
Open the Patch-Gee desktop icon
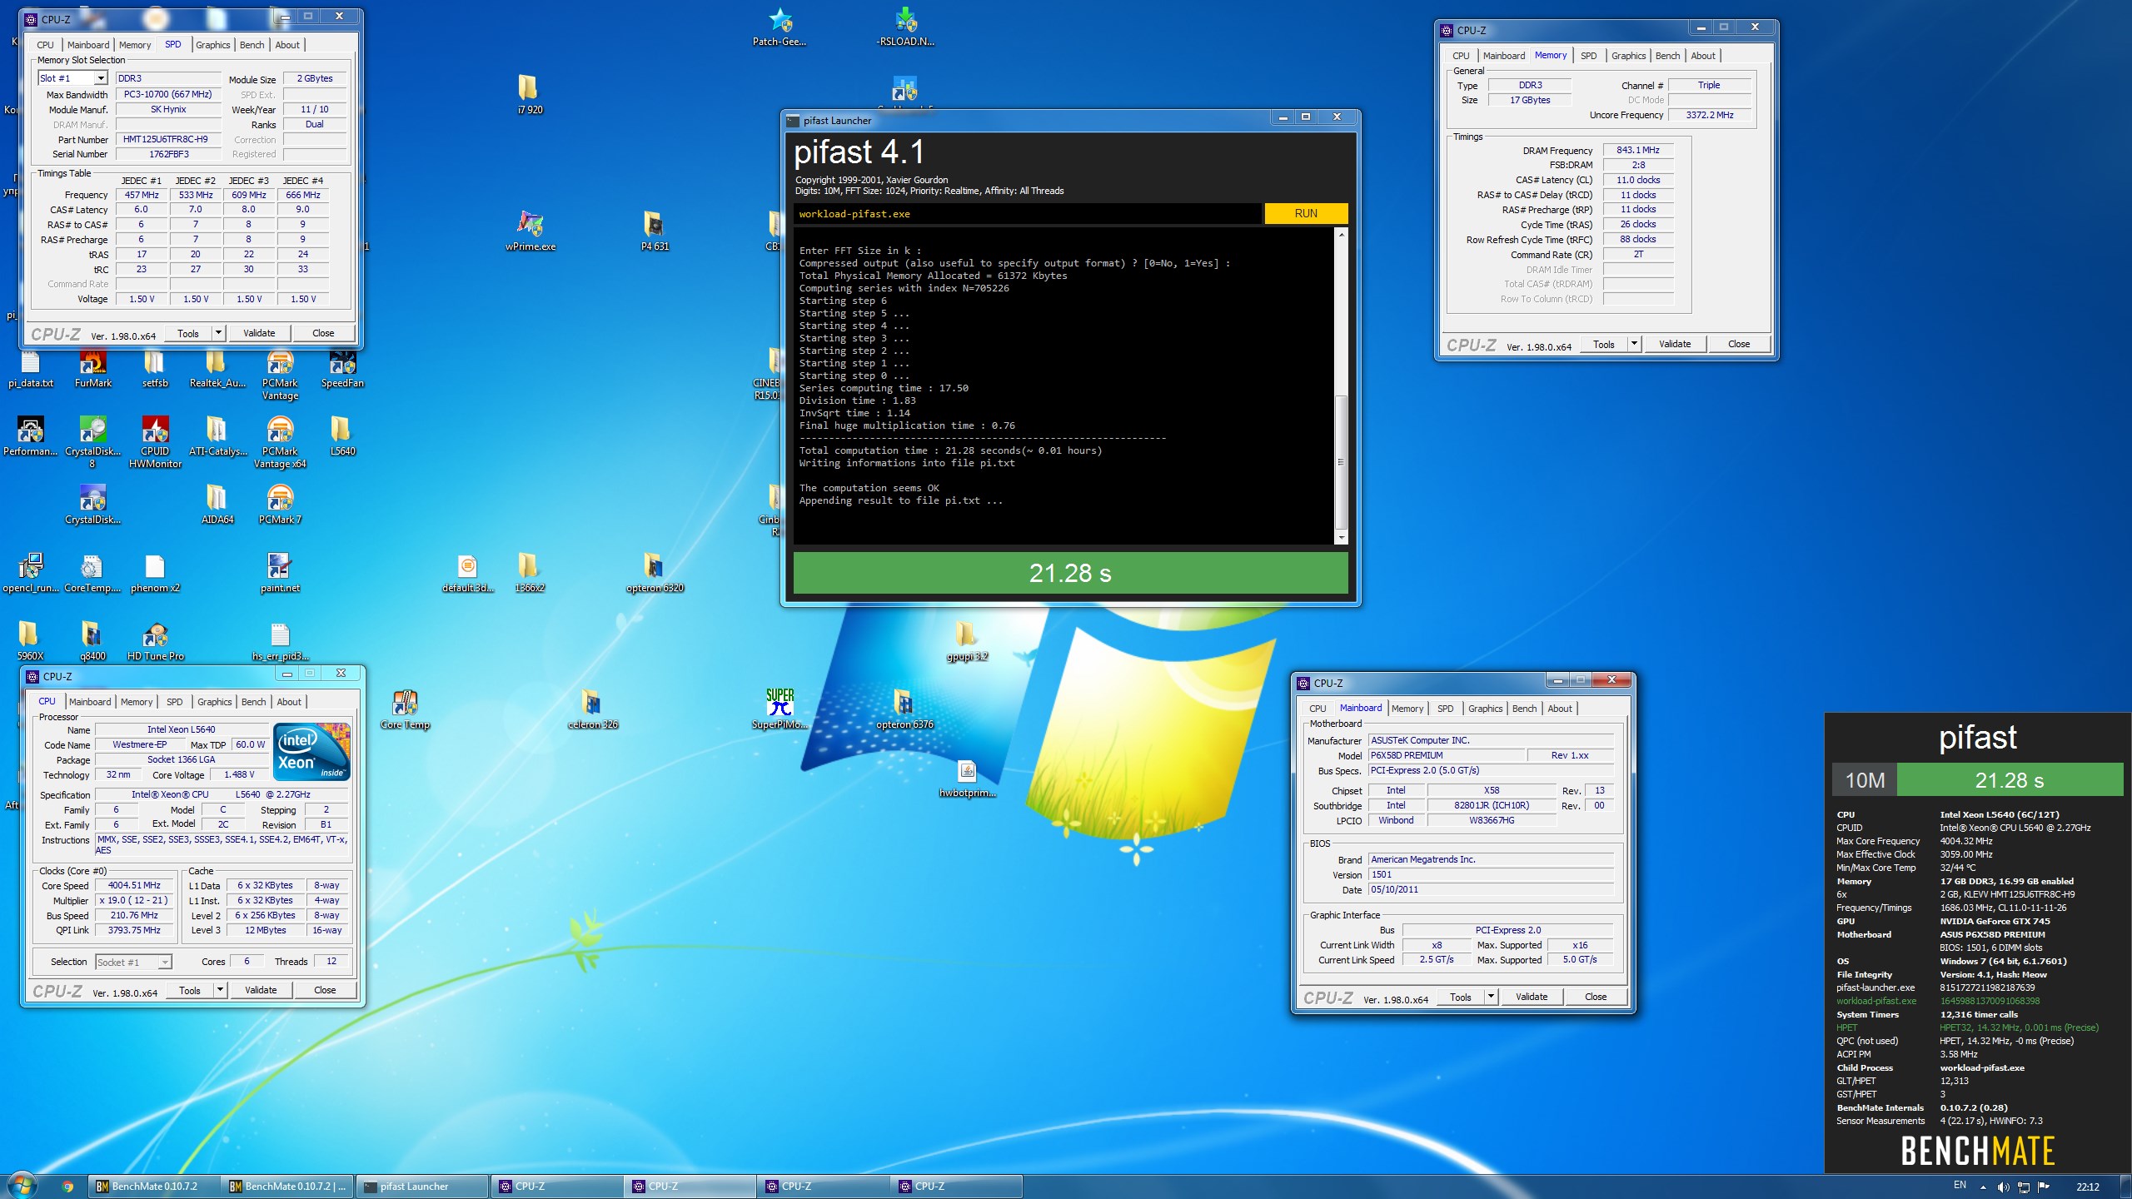point(780,26)
